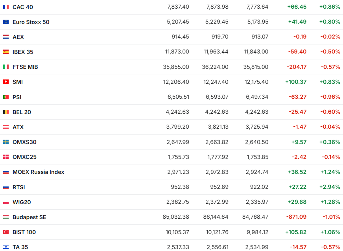The image size is (343, 251).
Task: Click the OMXC25 index name
Action: (x=24, y=157)
